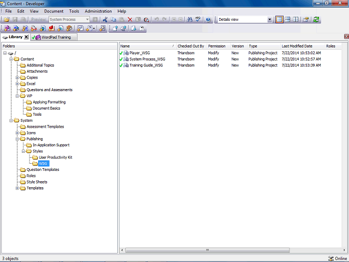Click the Paste clipboard icon

tap(122, 20)
